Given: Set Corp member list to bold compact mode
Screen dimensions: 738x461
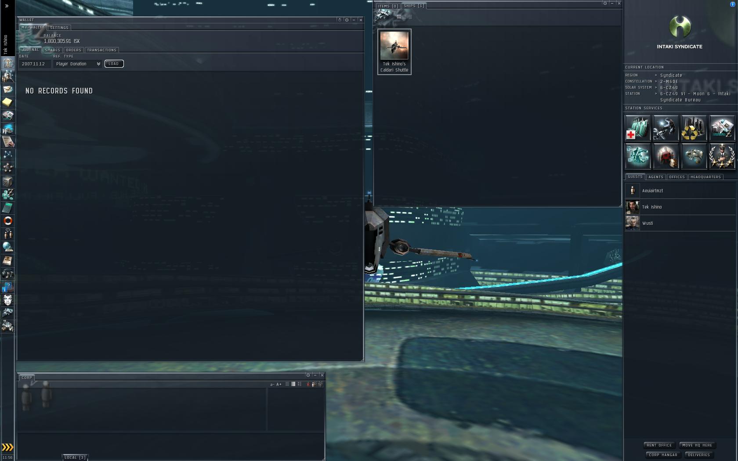Looking at the screenshot, I should pos(293,384).
